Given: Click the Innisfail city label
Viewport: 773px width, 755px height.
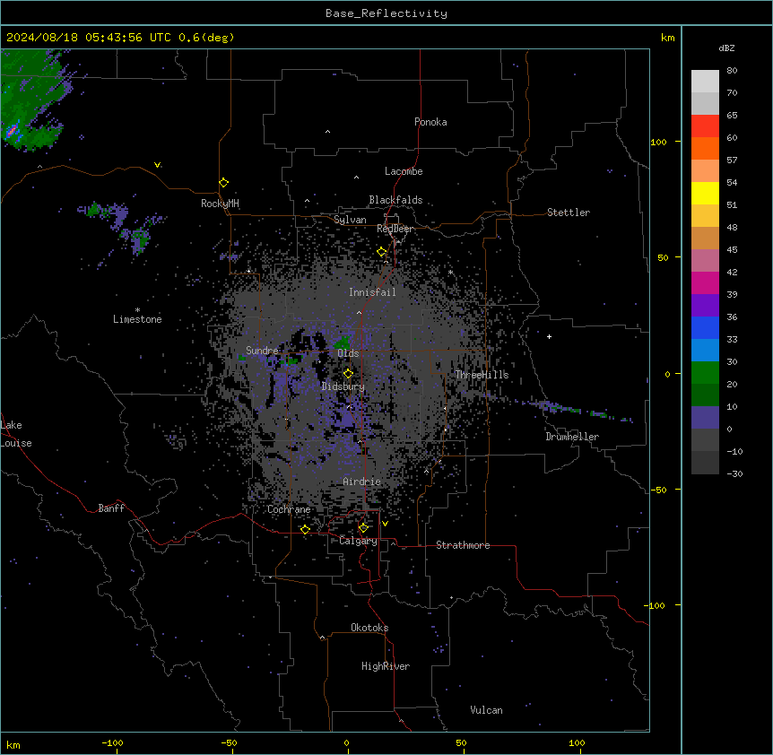Looking at the screenshot, I should [x=372, y=292].
